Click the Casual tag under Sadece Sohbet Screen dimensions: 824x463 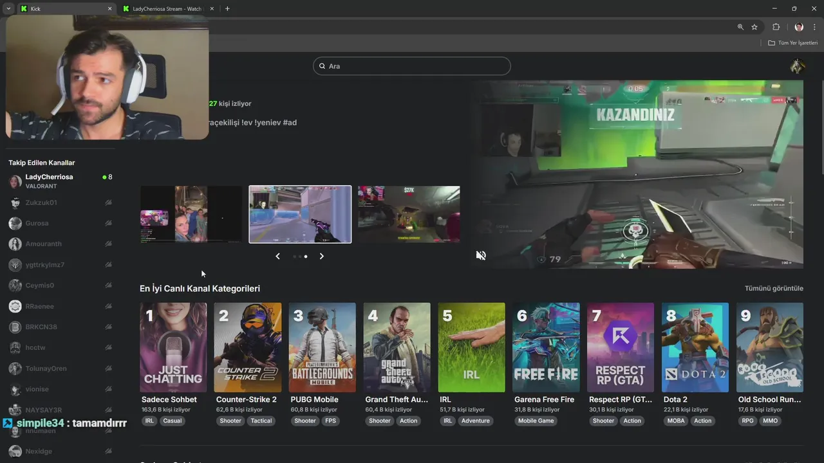tap(173, 421)
